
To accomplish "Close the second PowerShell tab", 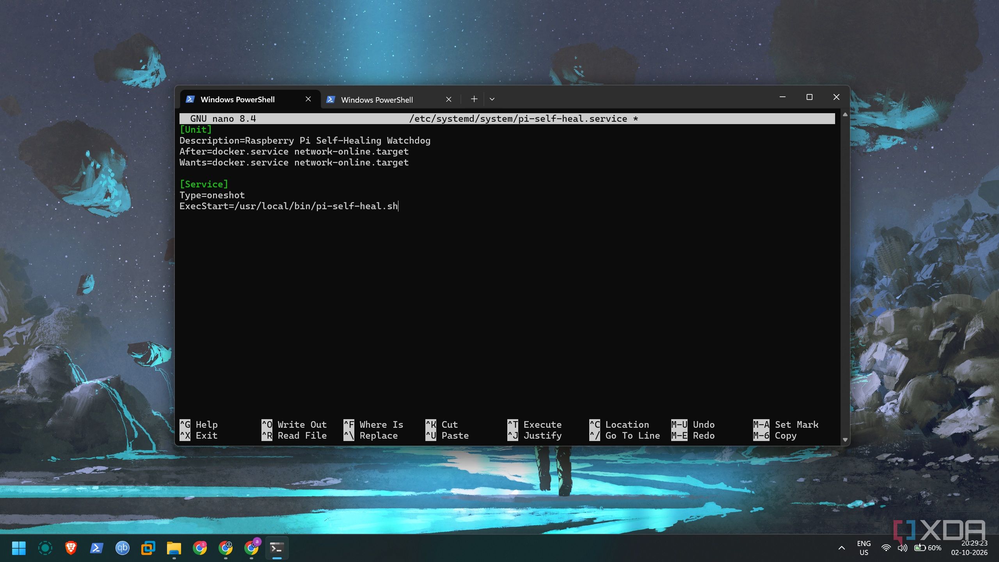I will (449, 100).
